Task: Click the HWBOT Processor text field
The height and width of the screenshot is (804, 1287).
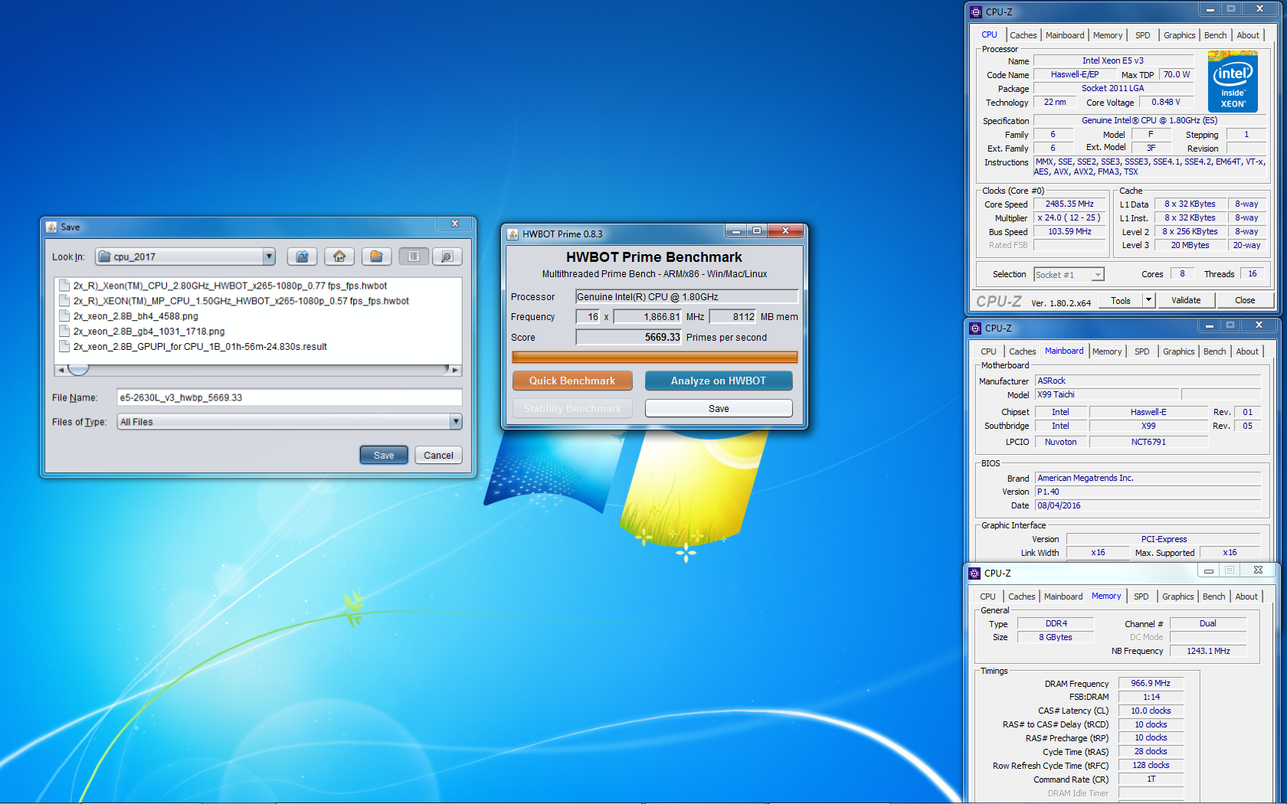Action: pos(687,296)
